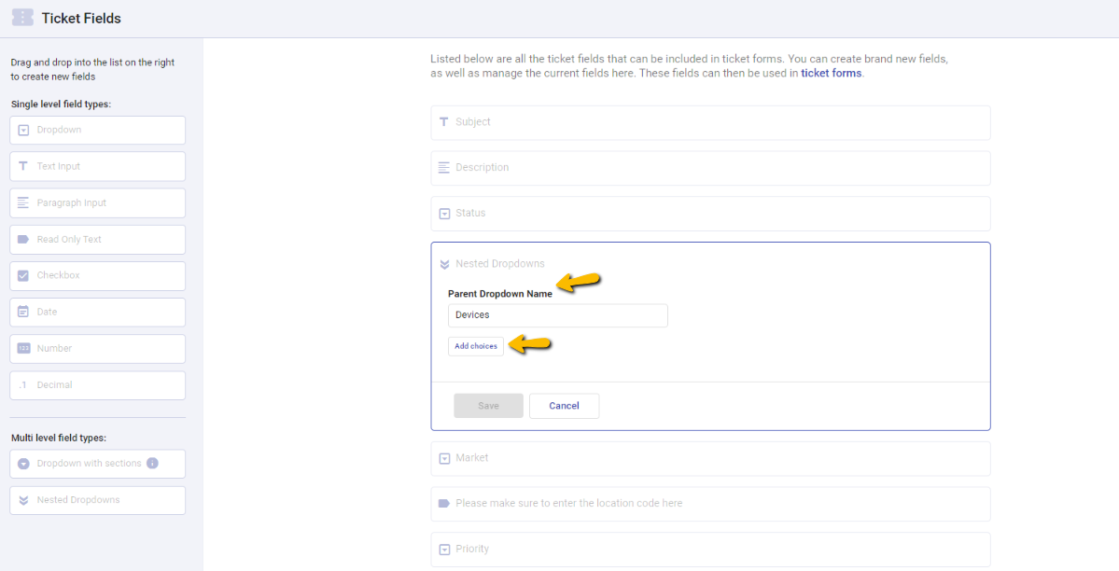Viewport: 1119px width, 571px height.
Task: Follow the ticket forms link
Action: coord(832,73)
